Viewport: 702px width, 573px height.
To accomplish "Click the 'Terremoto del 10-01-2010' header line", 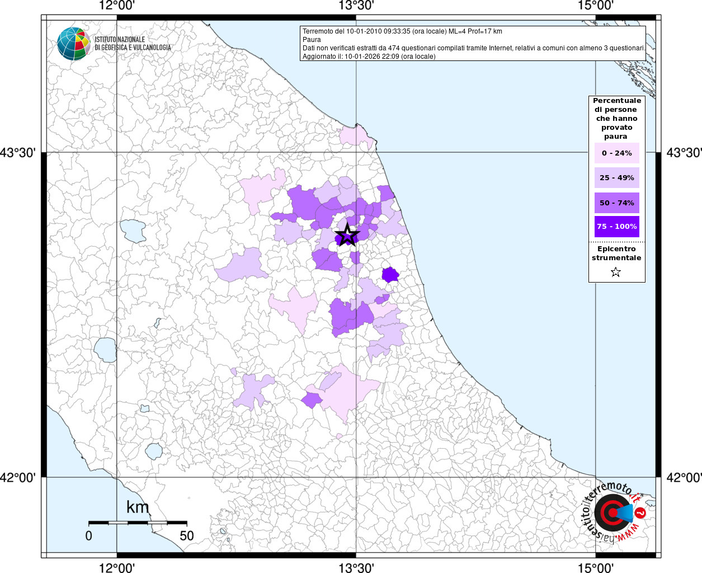I will (x=402, y=31).
